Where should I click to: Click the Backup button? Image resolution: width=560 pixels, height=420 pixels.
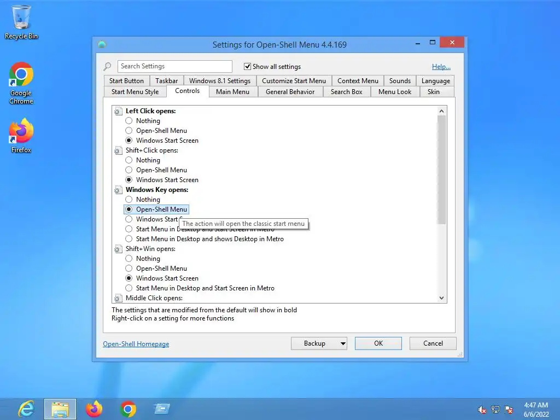click(x=314, y=343)
